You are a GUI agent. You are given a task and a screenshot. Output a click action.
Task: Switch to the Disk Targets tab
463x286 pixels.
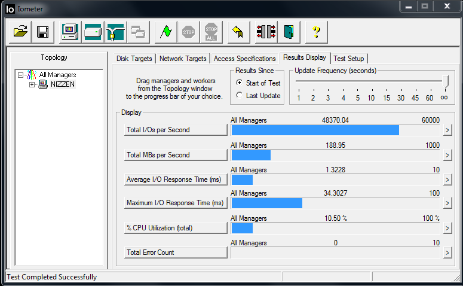[134, 59]
